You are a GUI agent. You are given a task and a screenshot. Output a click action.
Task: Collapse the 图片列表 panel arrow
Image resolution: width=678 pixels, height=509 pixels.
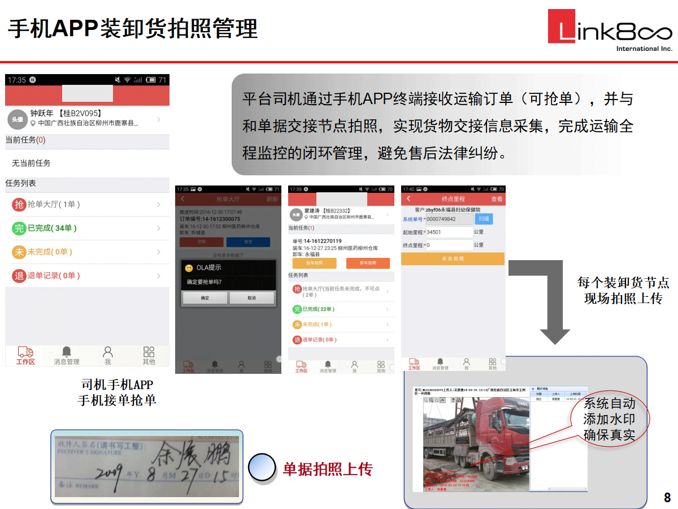click(x=533, y=389)
